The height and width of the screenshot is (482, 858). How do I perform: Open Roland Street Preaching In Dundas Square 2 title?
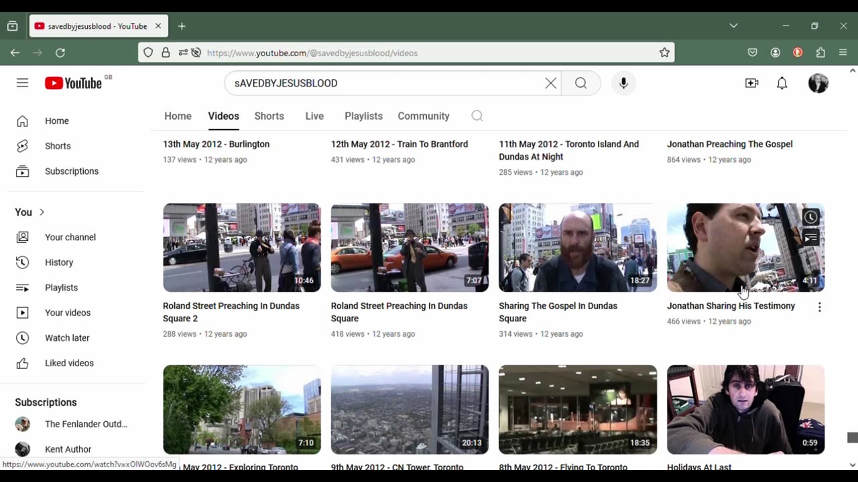coord(231,312)
